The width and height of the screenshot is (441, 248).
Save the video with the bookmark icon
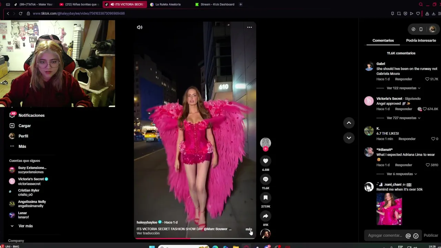coord(265,197)
